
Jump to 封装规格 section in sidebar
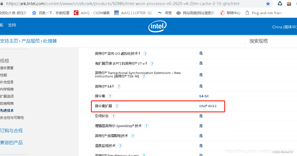(x=7, y=104)
